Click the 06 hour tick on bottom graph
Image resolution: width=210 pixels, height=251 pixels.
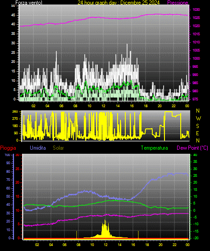pos(64,245)
